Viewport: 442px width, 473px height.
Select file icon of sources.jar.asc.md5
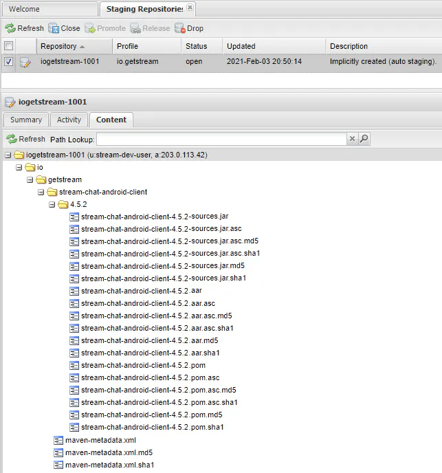click(x=74, y=242)
